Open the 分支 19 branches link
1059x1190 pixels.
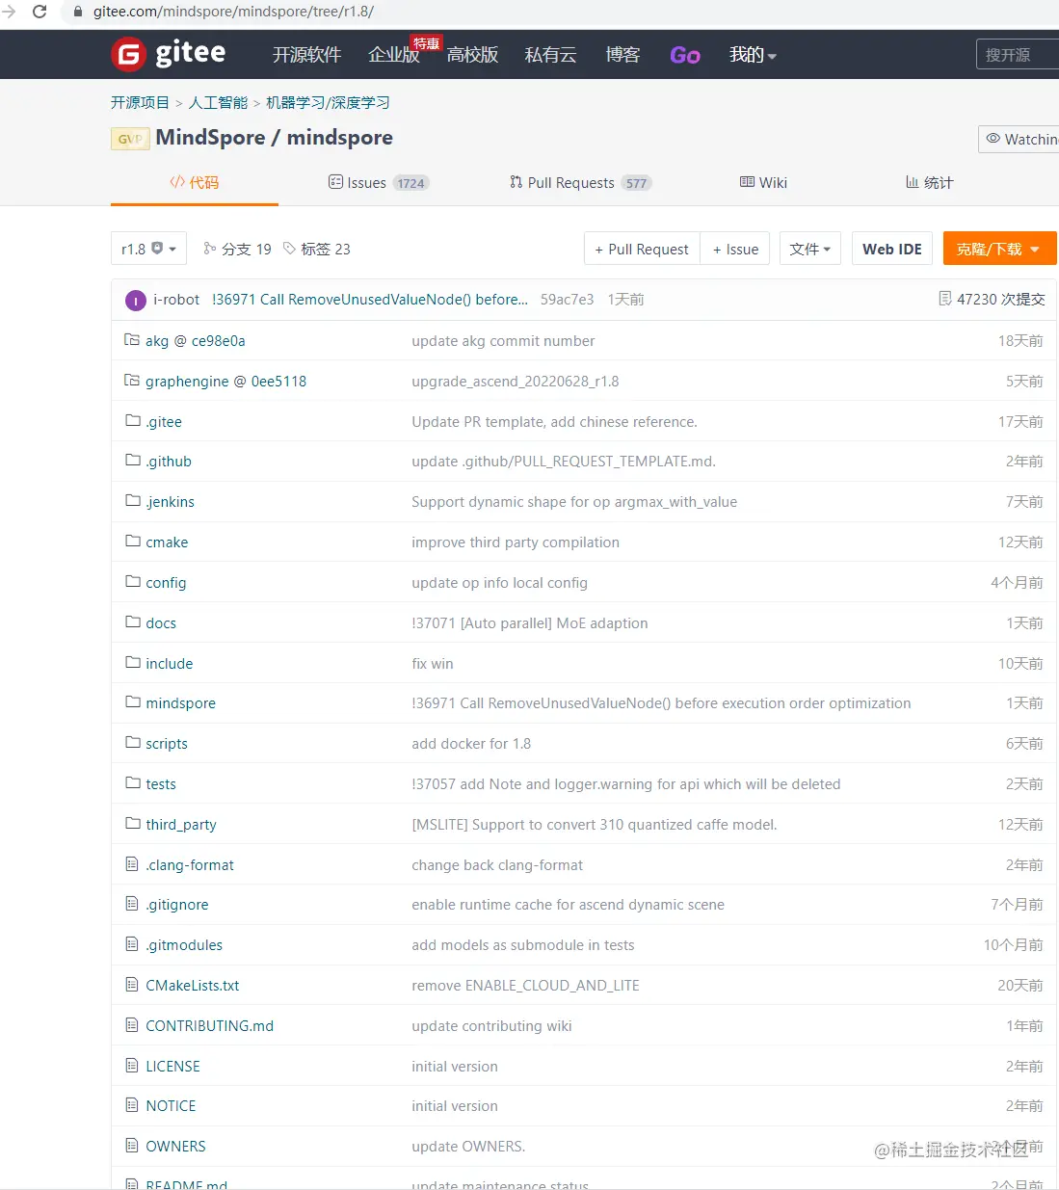click(x=237, y=249)
